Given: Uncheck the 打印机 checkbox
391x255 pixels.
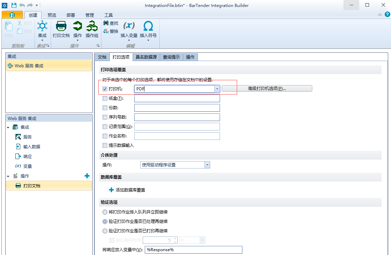Looking at the screenshot, I should coord(105,89).
